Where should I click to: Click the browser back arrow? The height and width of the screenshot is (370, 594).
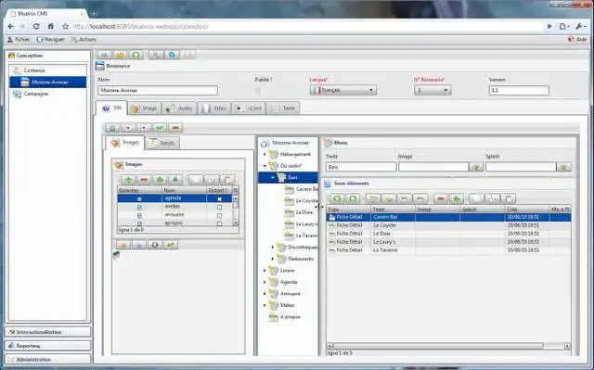click(11, 27)
